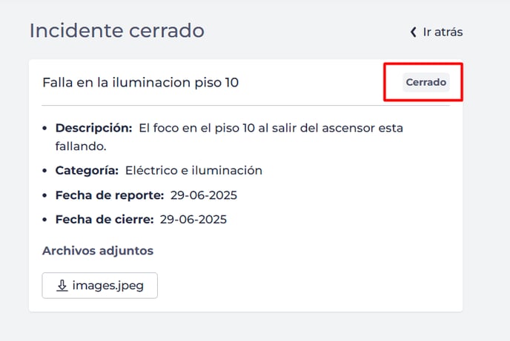Click the bullet point before Categoría

[47, 171]
